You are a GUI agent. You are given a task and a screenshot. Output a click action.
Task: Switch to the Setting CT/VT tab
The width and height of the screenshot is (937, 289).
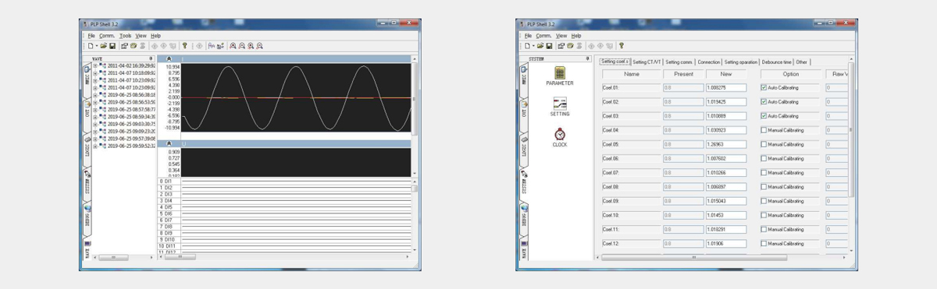click(x=647, y=62)
